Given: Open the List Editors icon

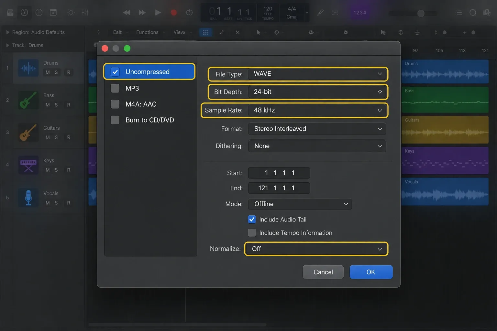Looking at the screenshot, I should point(458,13).
